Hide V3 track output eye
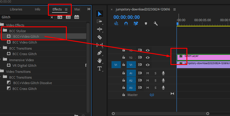230x116 pixels. tap(148, 50)
